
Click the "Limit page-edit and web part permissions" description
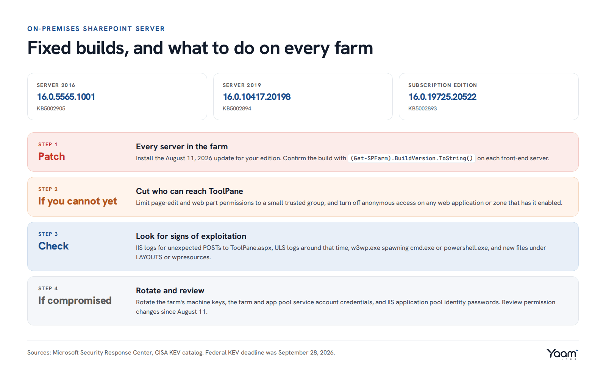click(x=349, y=203)
